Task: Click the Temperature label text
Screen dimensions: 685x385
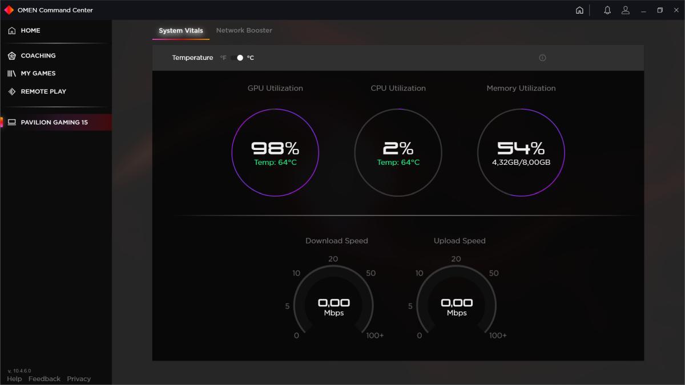Action: coord(192,58)
